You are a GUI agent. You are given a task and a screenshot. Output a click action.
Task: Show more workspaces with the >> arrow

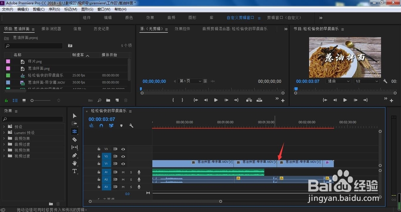pos(321,18)
